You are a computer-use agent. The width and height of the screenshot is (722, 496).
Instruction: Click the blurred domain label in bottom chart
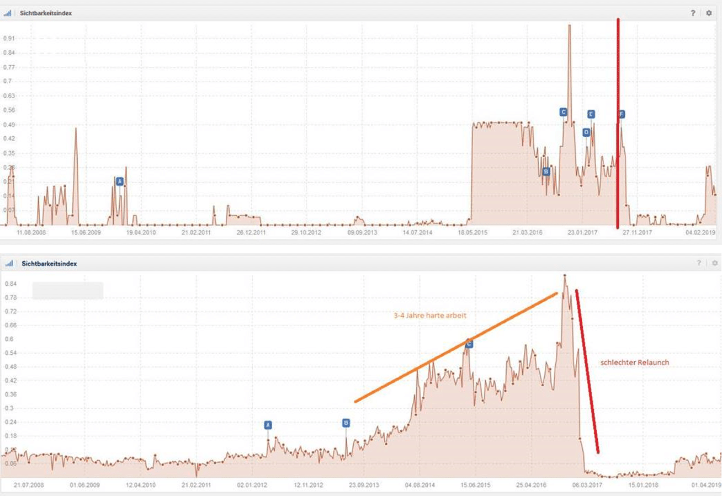(67, 291)
